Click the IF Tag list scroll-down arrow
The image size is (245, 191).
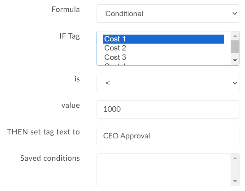pyautogui.click(x=235, y=61)
